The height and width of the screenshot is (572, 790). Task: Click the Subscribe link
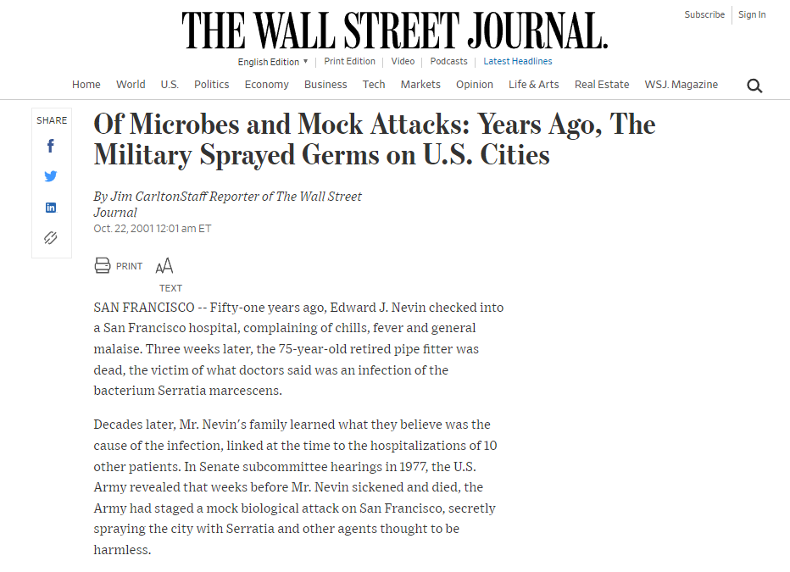coord(704,14)
